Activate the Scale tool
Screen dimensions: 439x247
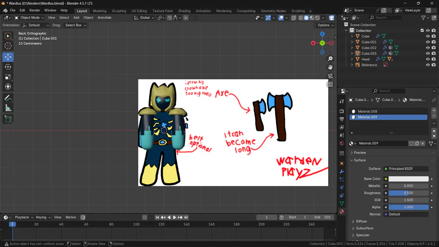[x=8, y=77]
